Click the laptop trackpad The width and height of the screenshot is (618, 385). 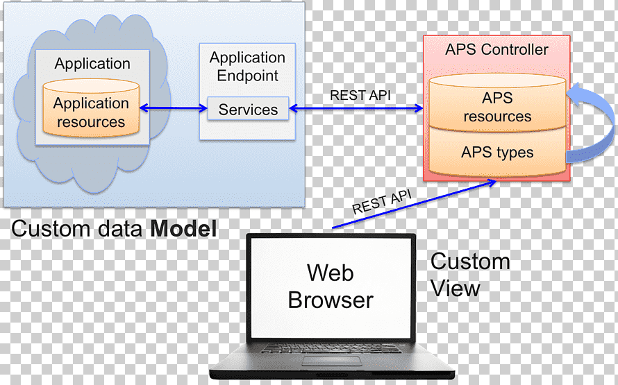332,361
